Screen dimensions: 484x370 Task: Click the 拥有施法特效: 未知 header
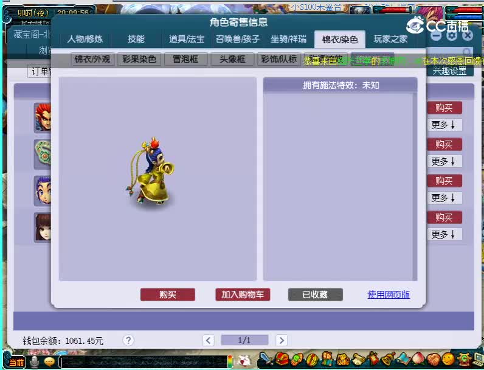pyautogui.click(x=341, y=85)
